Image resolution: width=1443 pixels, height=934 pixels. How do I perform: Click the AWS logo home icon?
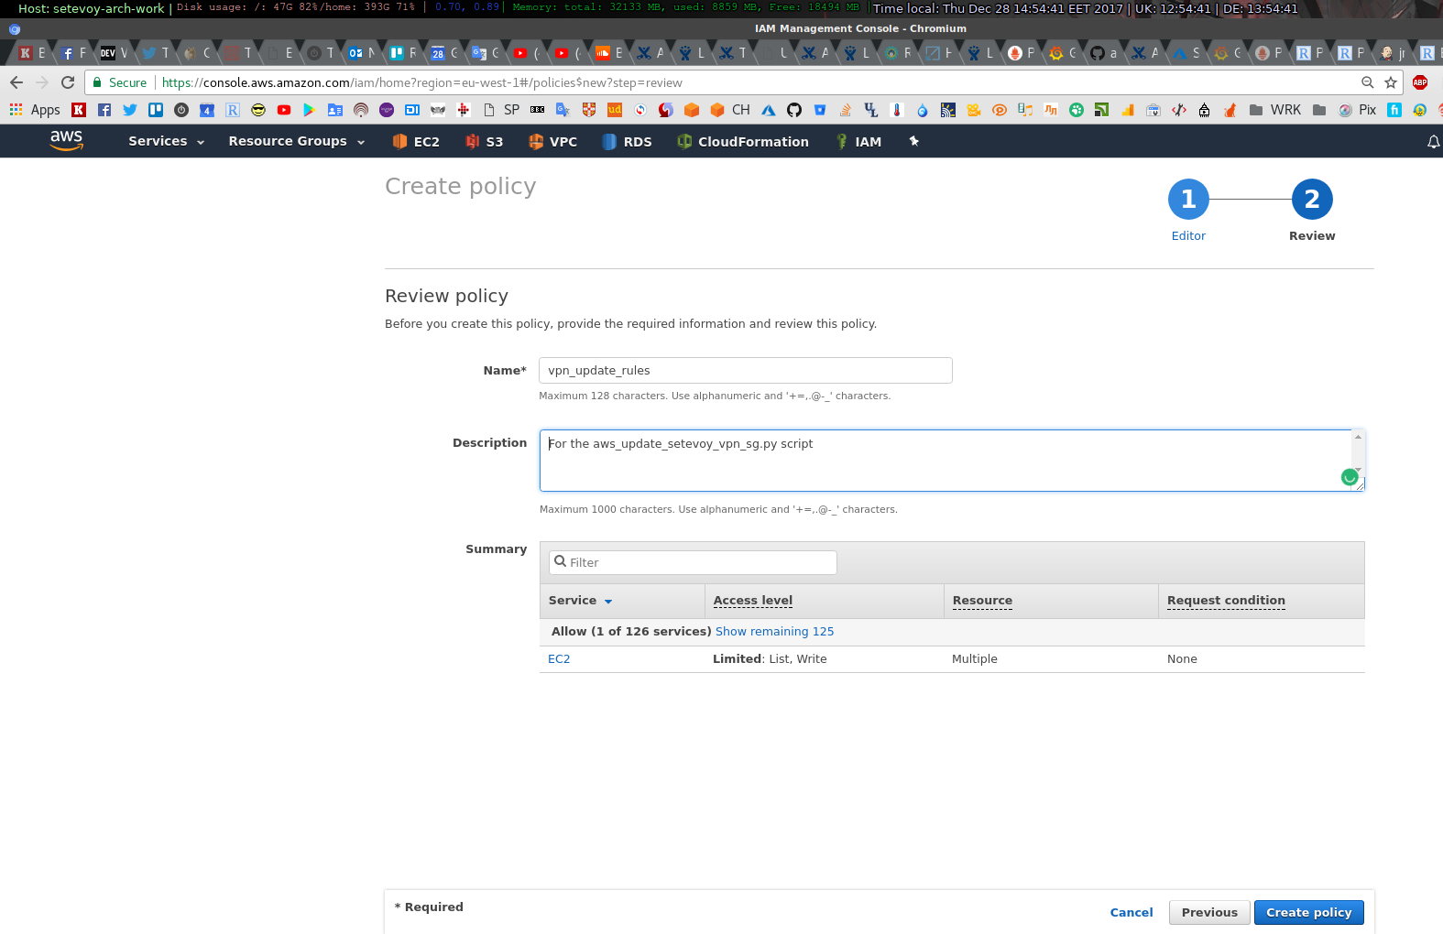(x=66, y=140)
